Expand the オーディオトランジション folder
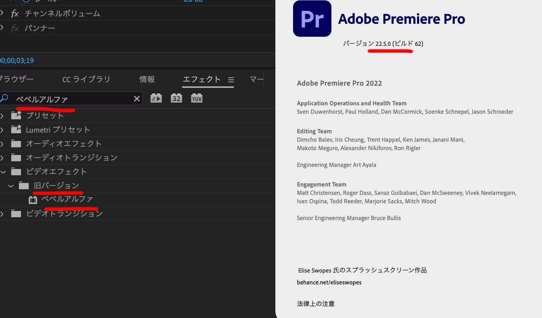The image size is (542, 318). [x=2, y=158]
